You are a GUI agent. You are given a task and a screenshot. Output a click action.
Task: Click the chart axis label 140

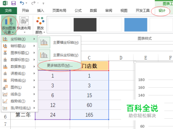142,95
